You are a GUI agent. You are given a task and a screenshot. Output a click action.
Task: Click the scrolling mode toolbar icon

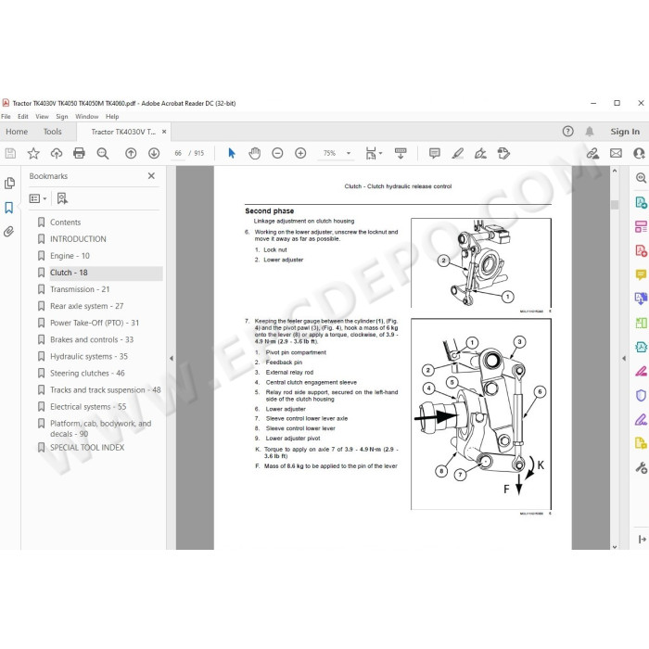point(401,154)
